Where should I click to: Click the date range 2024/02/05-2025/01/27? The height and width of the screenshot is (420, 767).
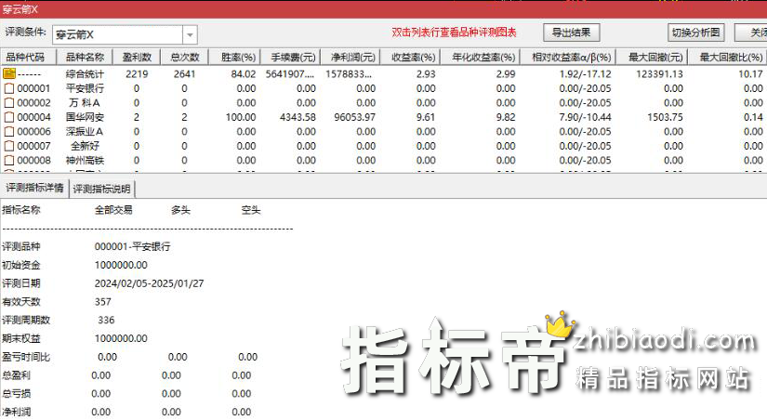149,283
